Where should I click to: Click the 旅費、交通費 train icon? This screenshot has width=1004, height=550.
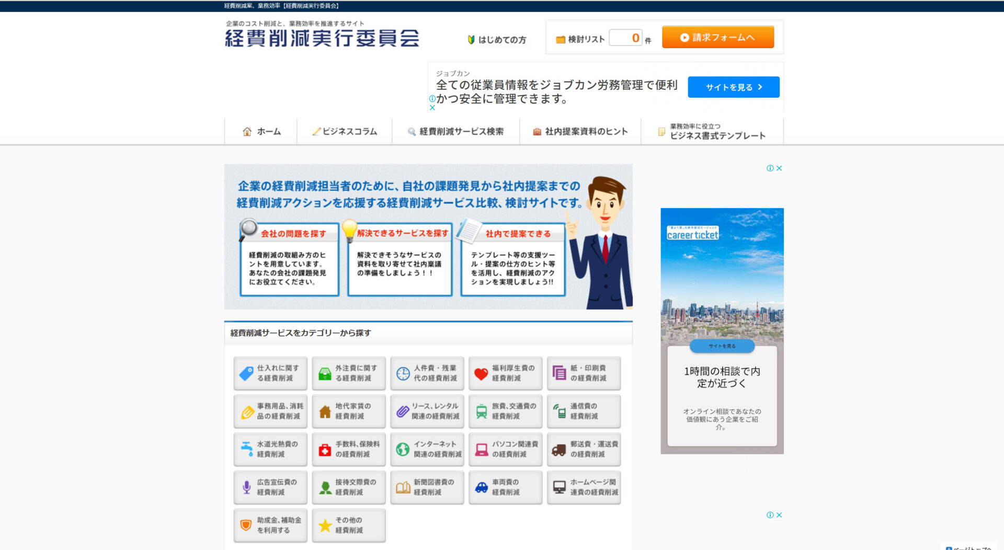click(x=481, y=411)
